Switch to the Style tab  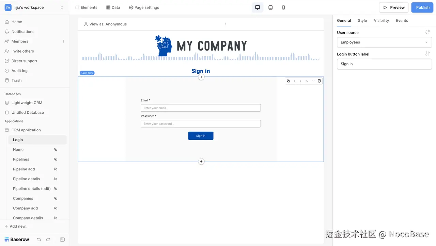tap(362, 21)
